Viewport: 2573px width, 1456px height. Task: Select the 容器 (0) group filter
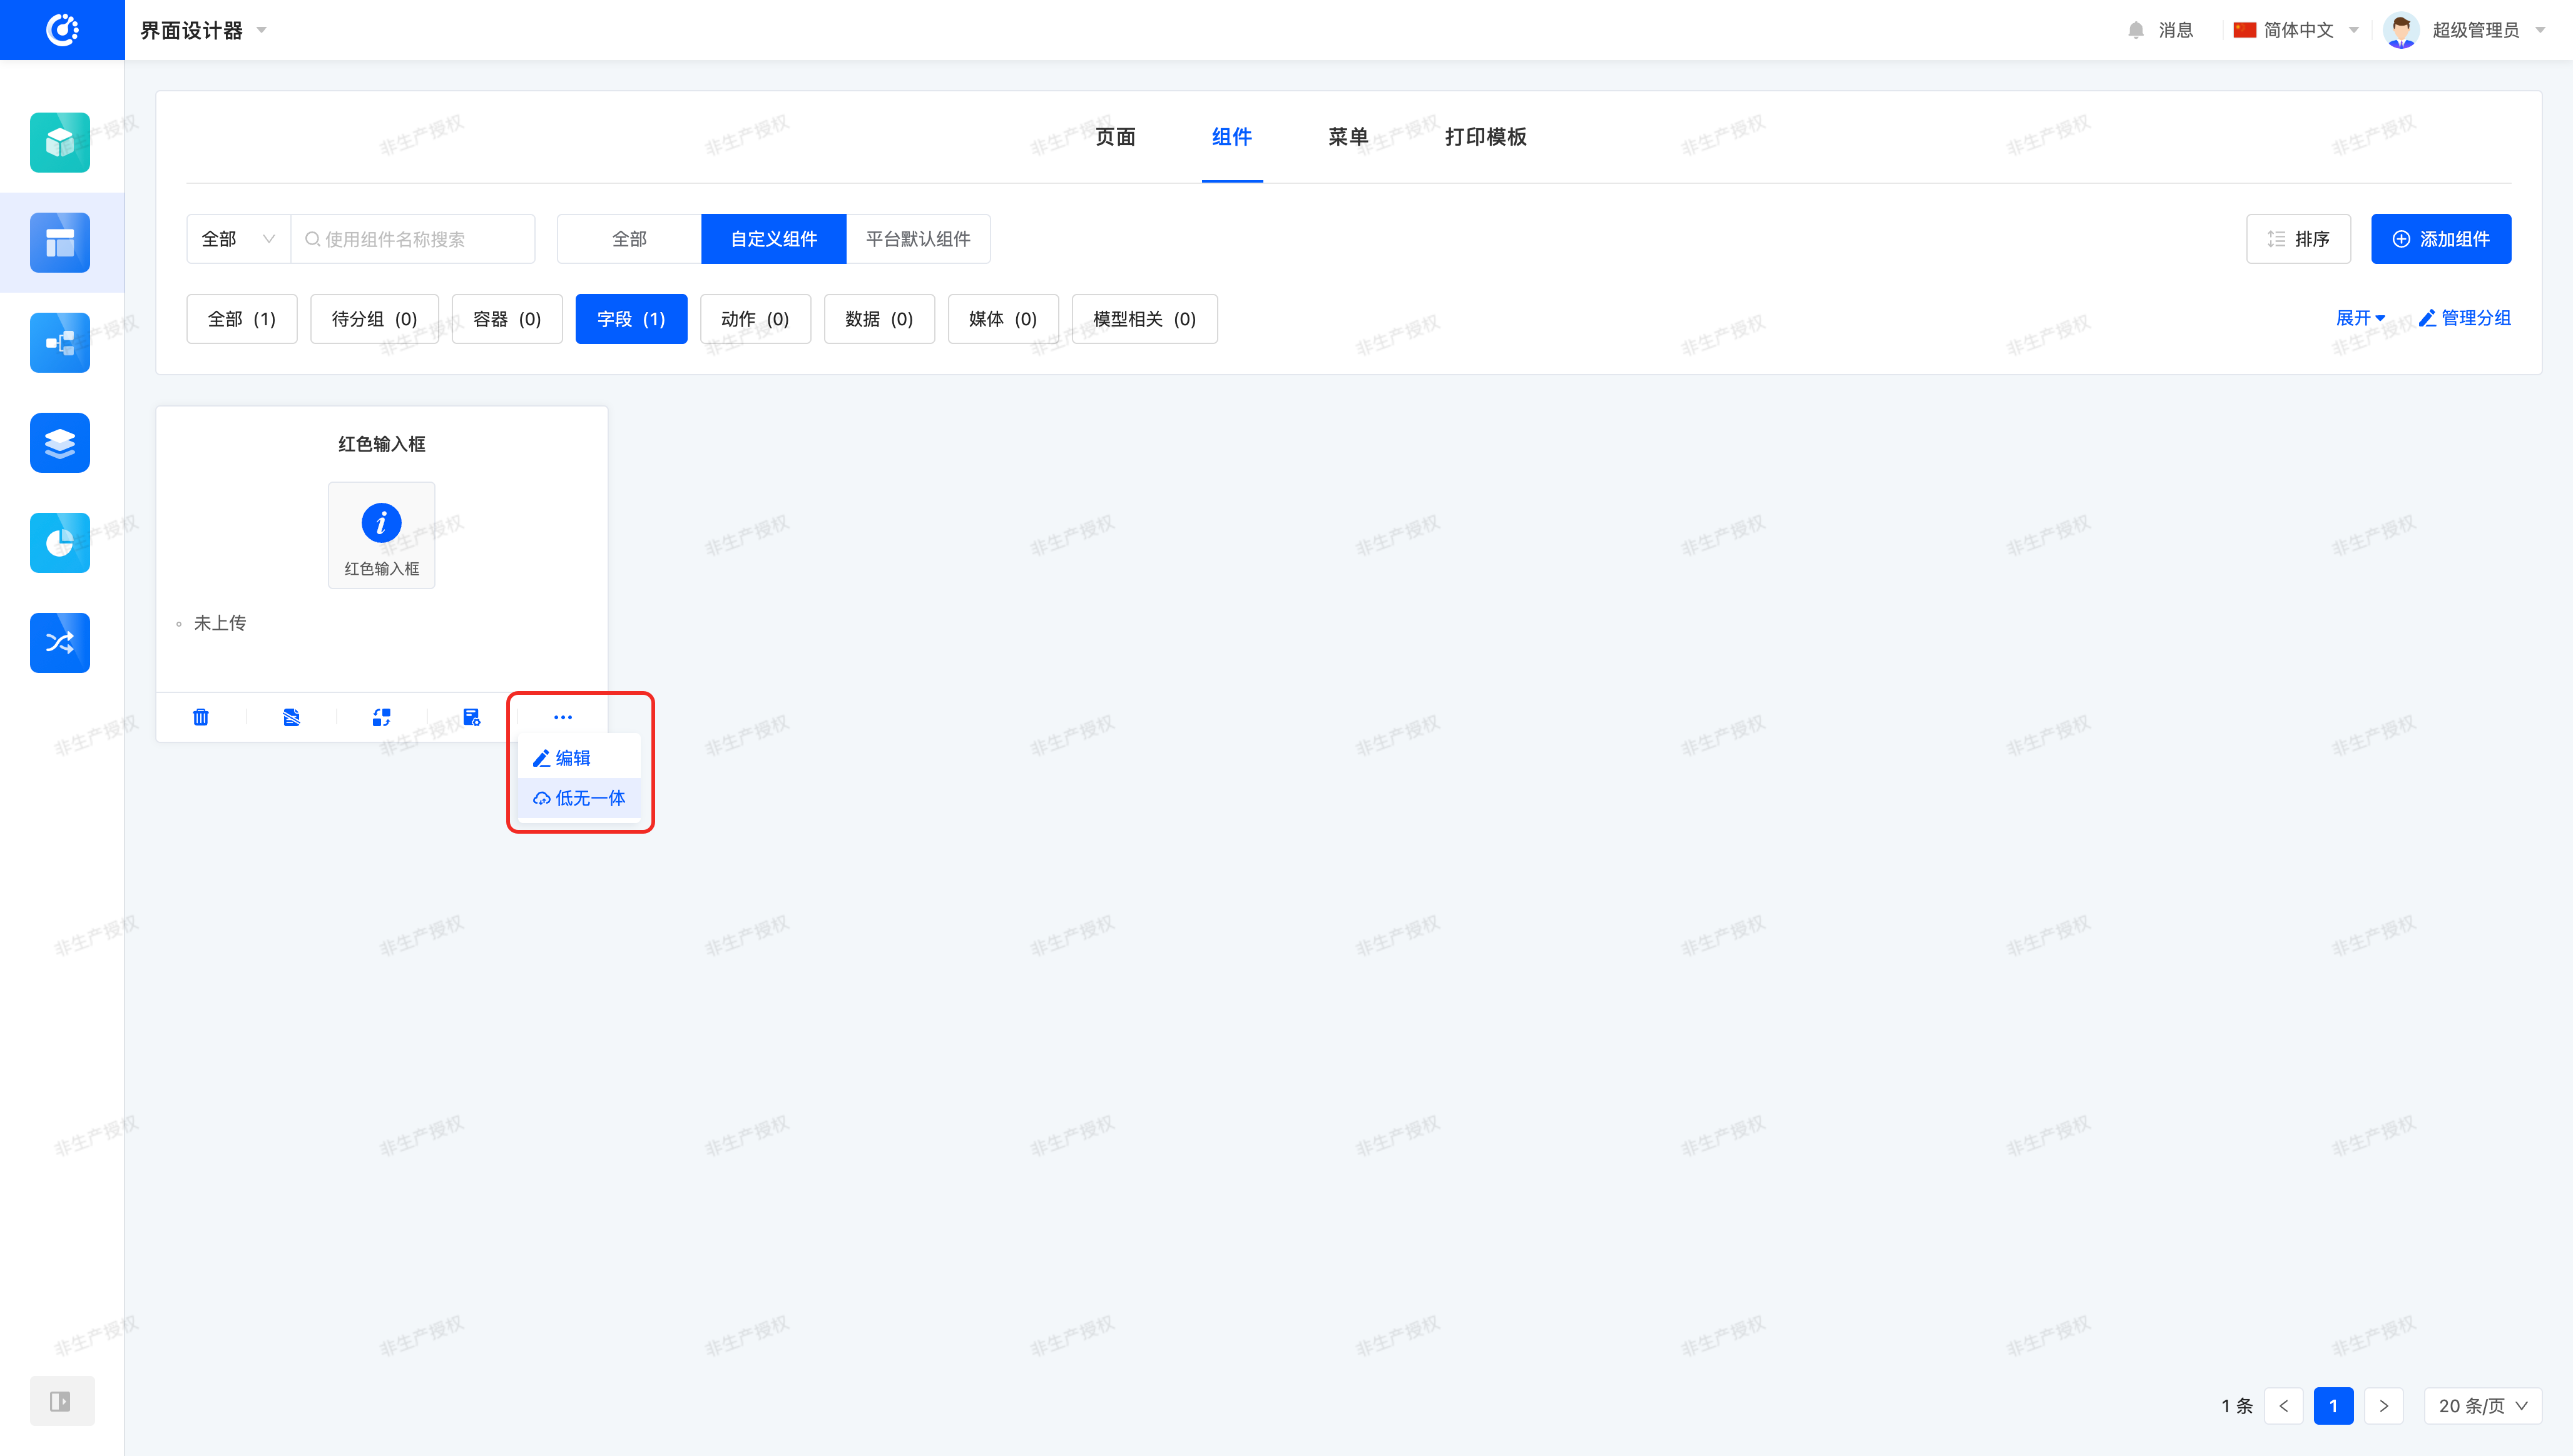(x=506, y=319)
